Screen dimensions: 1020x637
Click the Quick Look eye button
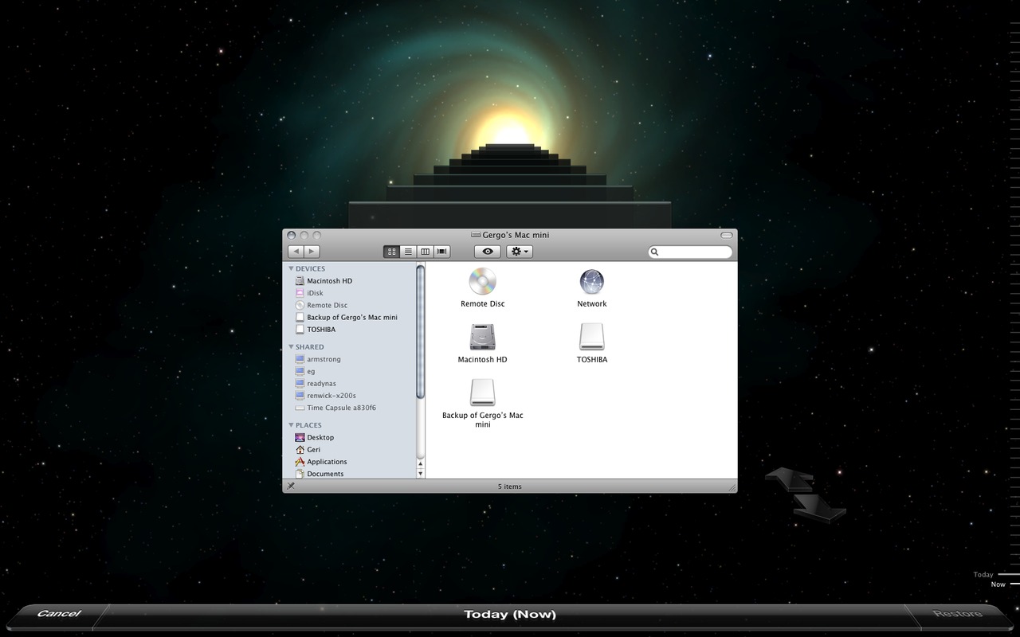(x=488, y=252)
